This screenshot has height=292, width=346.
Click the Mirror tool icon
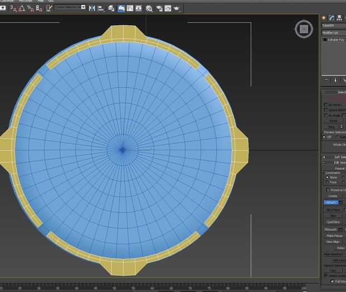[93, 8]
